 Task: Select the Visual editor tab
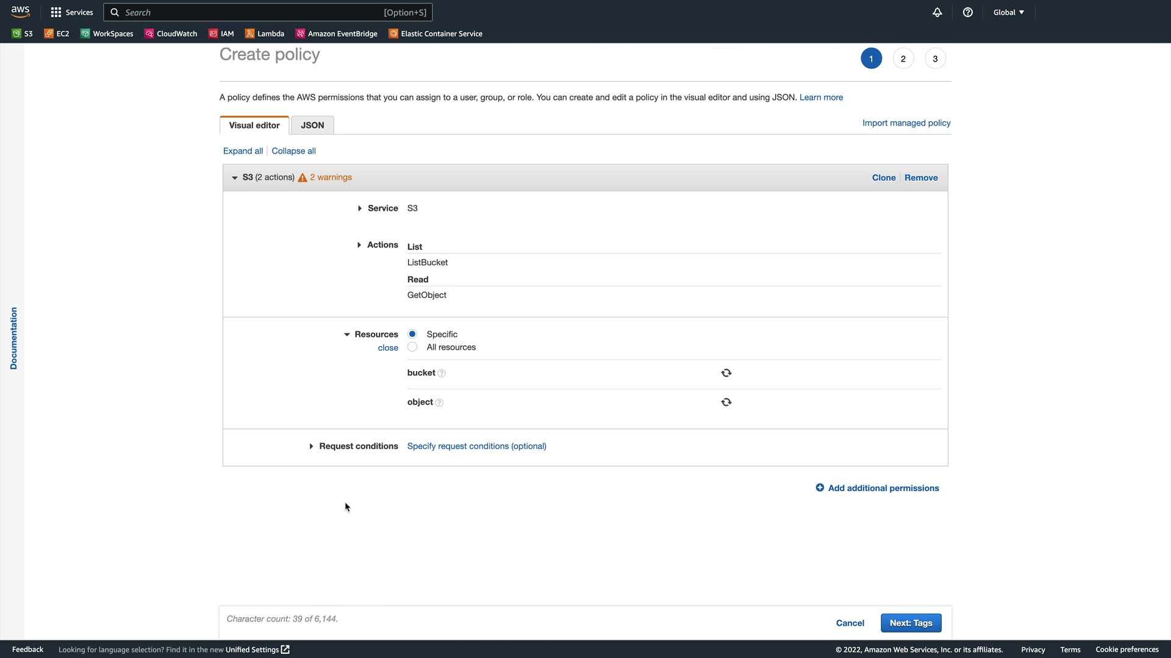tap(254, 126)
